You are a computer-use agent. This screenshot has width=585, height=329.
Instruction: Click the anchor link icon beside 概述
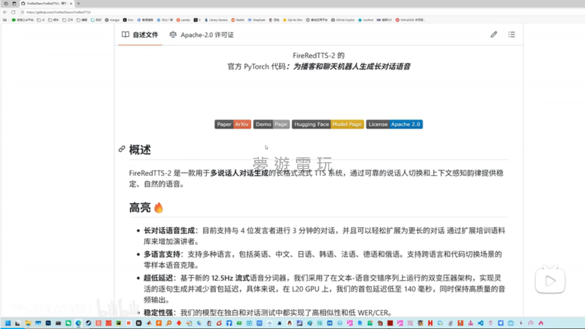[x=122, y=150]
